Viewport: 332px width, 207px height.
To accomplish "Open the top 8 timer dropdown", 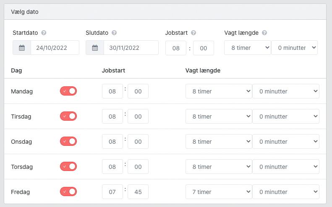I will 248,48.
